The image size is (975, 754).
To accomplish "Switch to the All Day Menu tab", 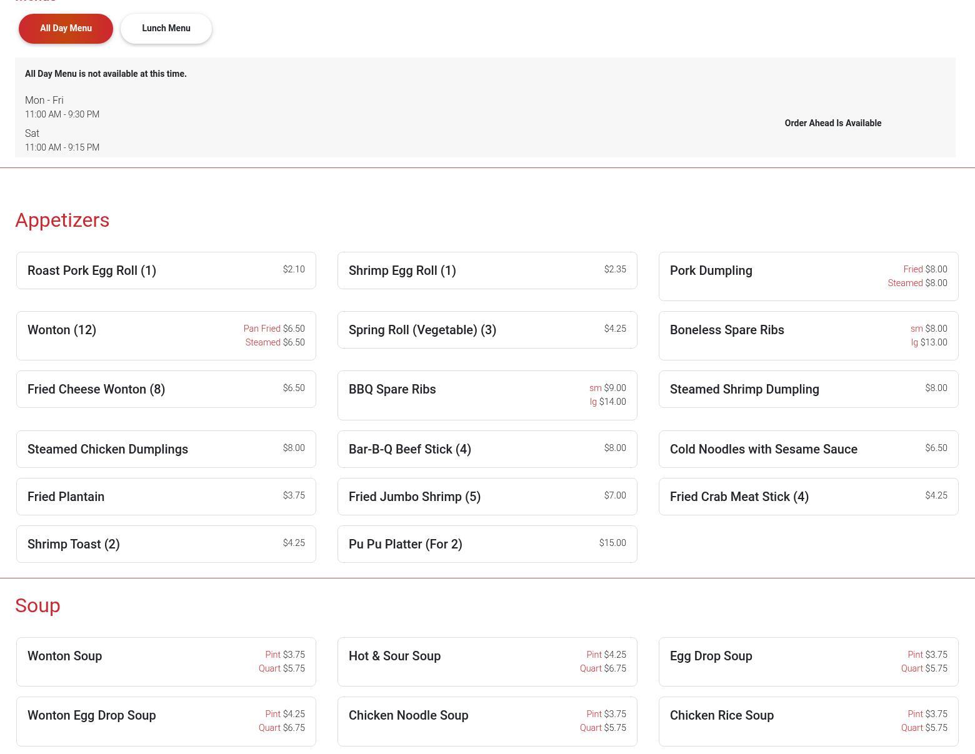I will click(66, 29).
